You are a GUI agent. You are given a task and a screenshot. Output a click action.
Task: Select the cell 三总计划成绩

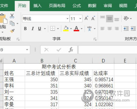tap(42, 73)
